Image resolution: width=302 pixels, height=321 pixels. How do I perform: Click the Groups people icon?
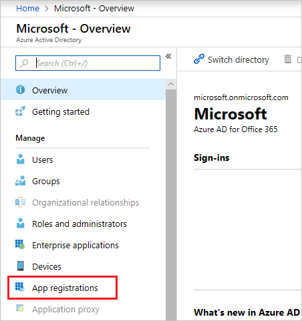click(20, 181)
